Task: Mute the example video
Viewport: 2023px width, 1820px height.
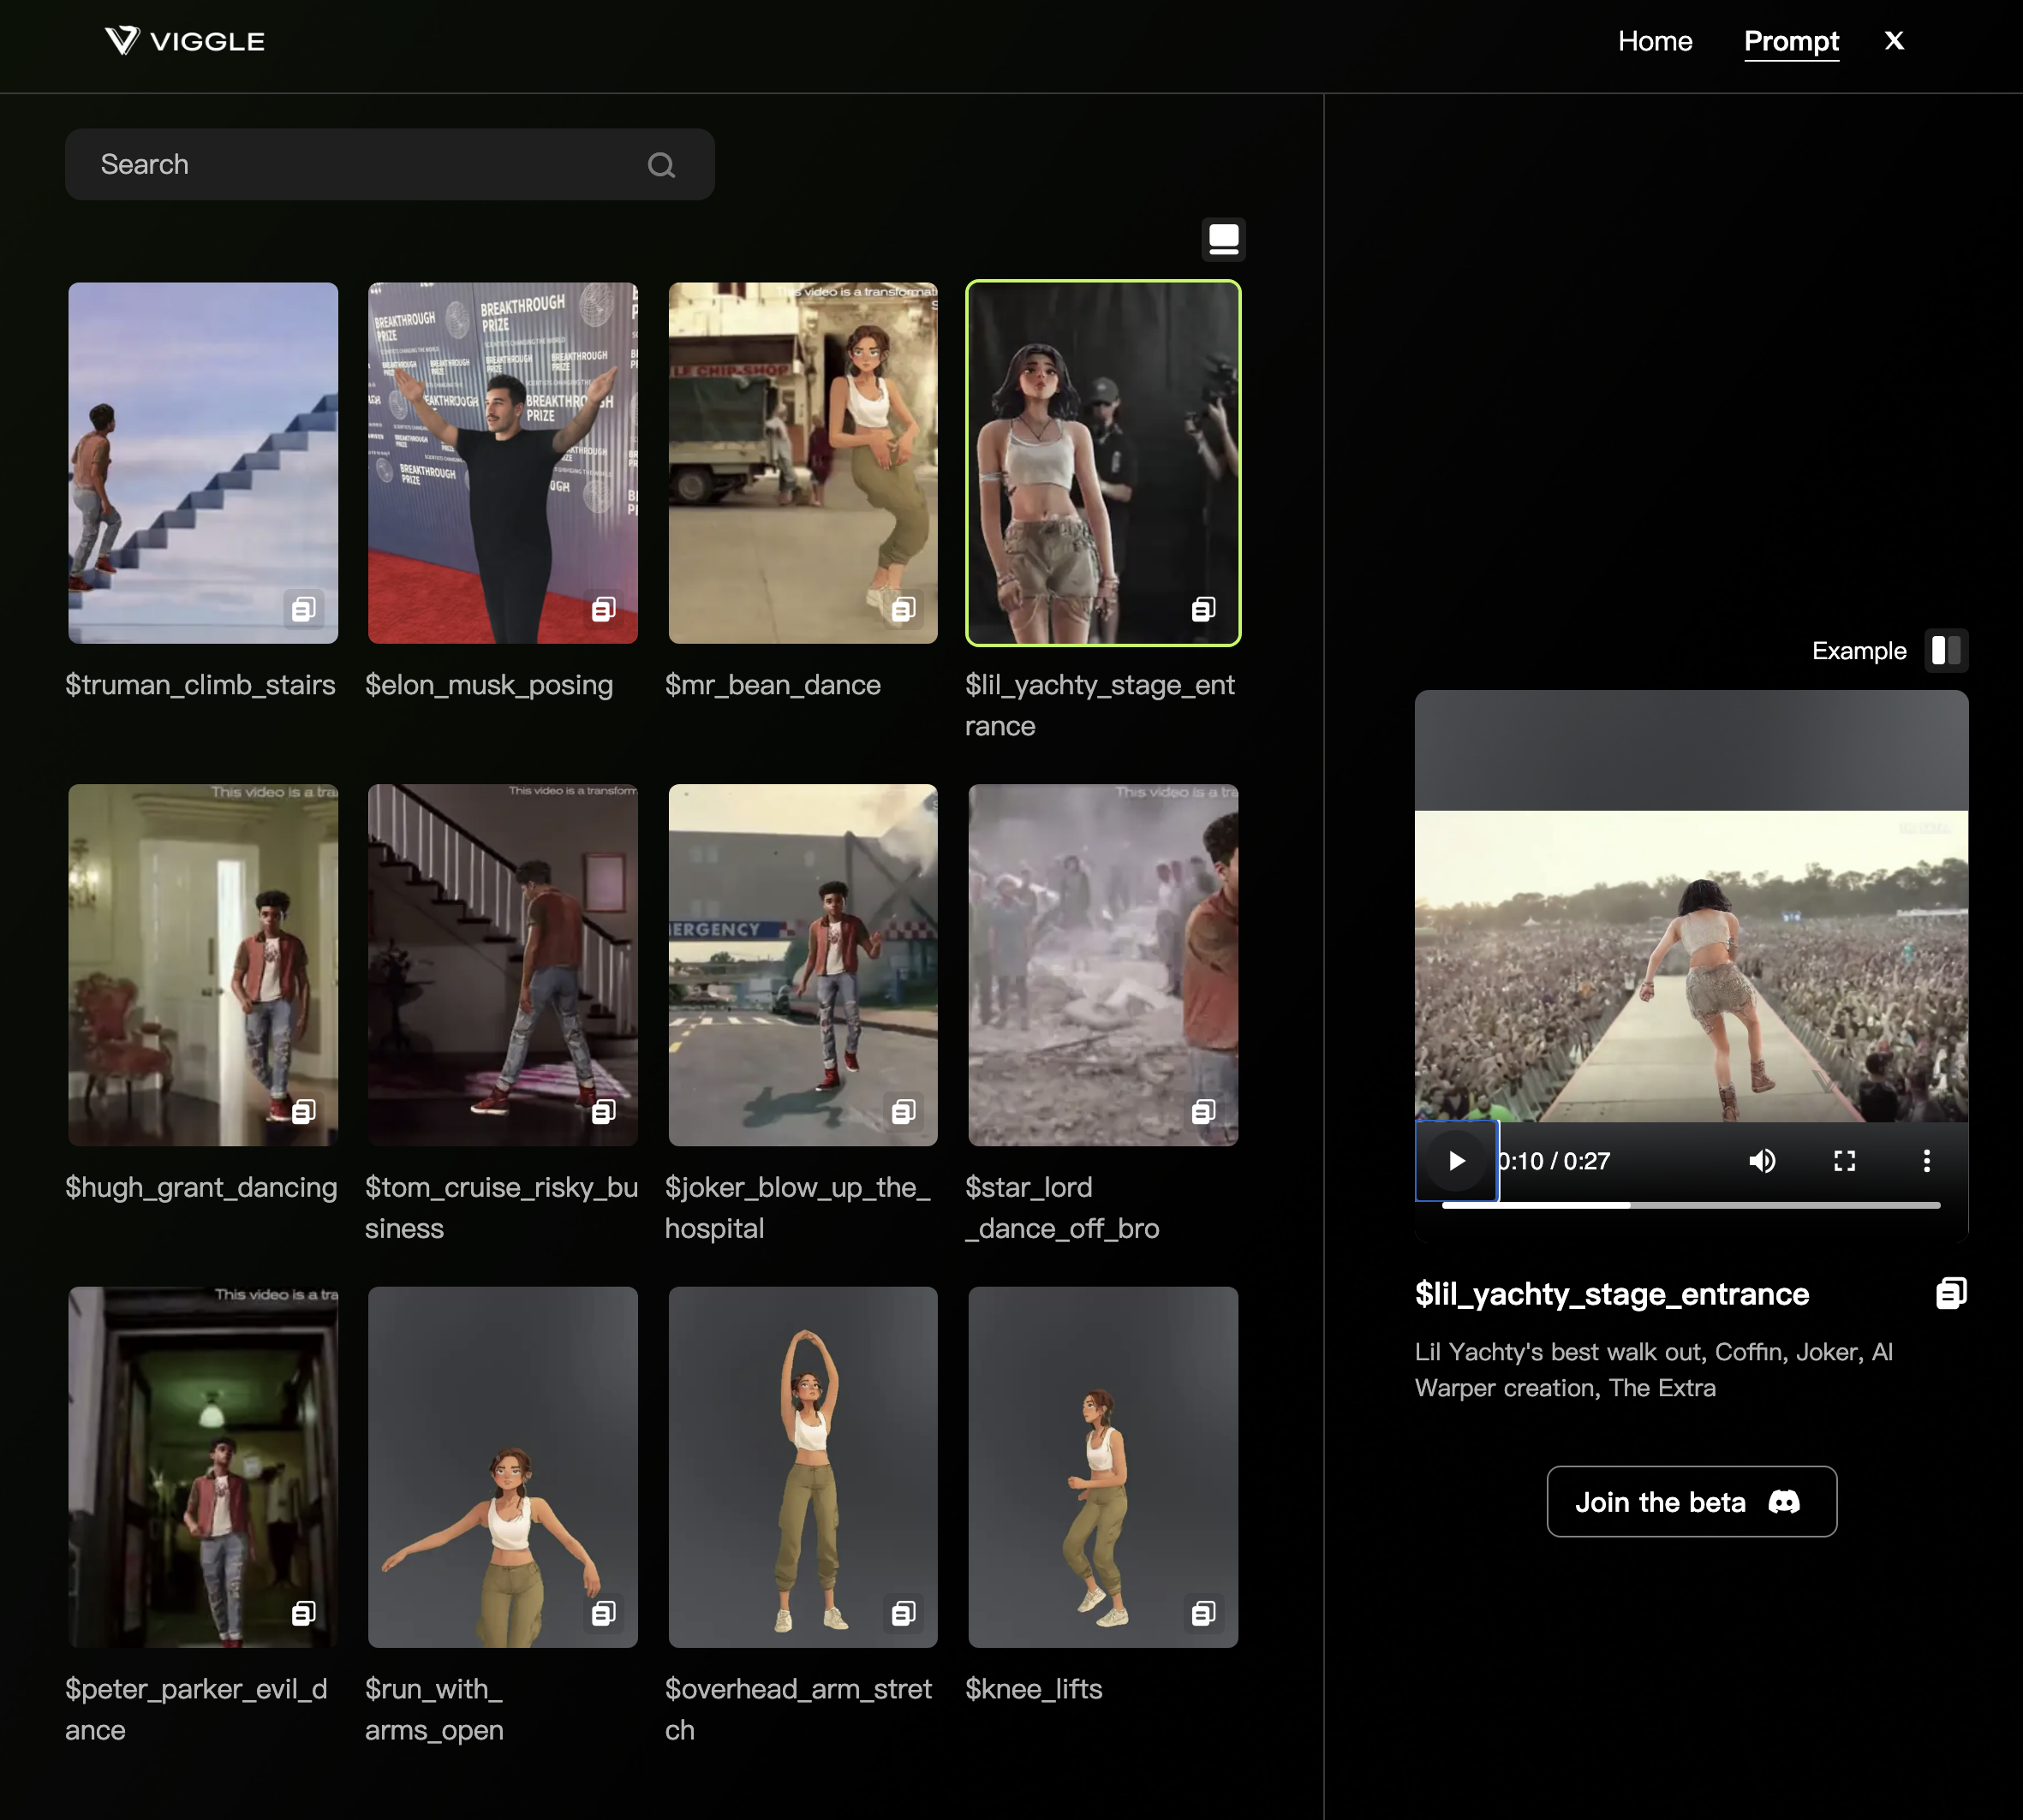Action: 1762,1161
